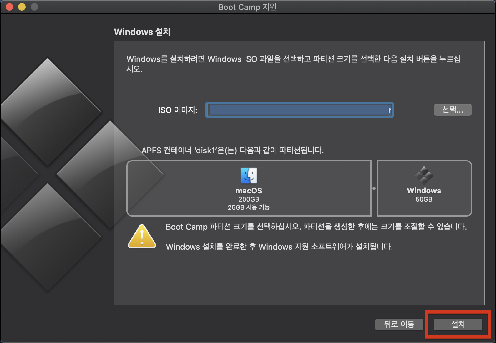Click the 뒤로 이동 back button
The width and height of the screenshot is (496, 343).
point(399,324)
